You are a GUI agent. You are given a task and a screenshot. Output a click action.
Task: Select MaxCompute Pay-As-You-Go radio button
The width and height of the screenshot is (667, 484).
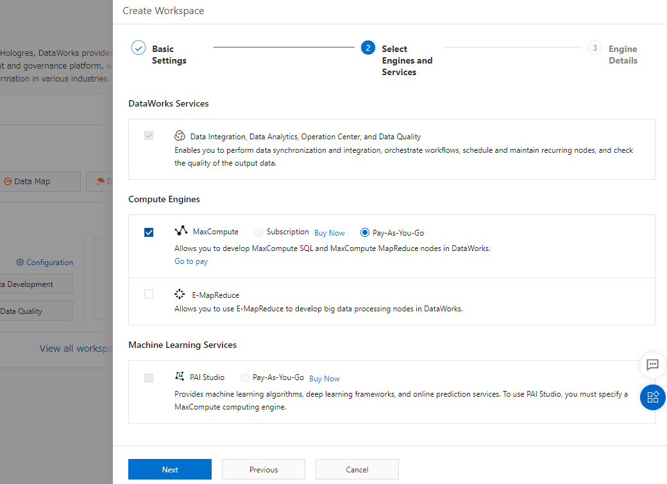point(364,232)
